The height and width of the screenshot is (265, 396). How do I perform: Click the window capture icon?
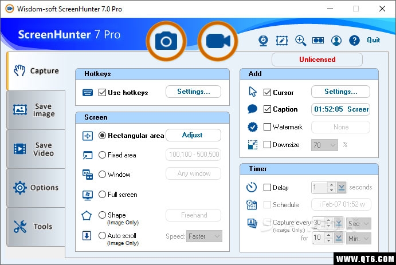pyautogui.click(x=88, y=175)
